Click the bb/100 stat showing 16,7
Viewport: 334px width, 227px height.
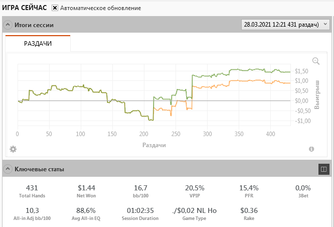point(140,191)
